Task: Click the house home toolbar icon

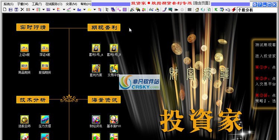Action: (x=197, y=10)
